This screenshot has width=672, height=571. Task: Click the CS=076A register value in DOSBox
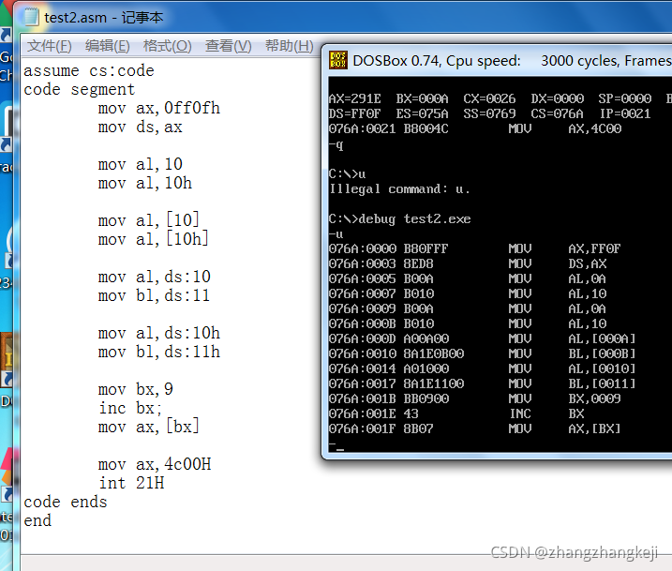(557, 113)
